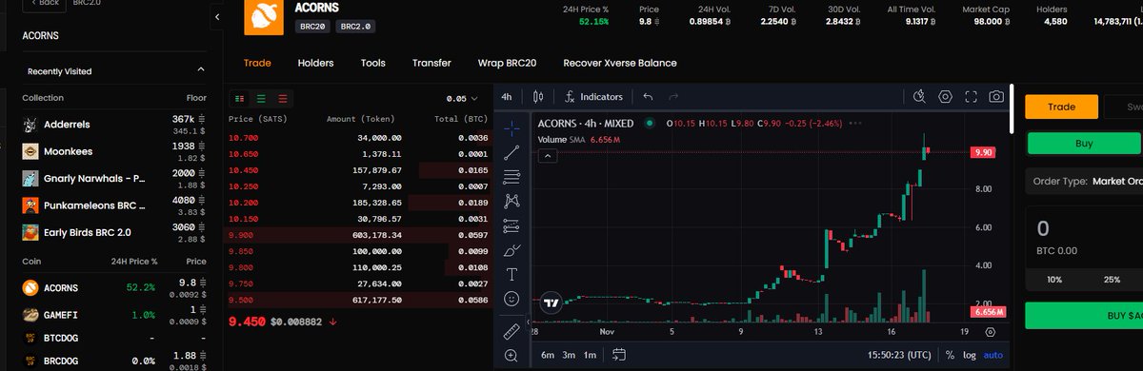Select the GAMEFI coin row
Screen dimensions: 1143x371
tap(114, 315)
